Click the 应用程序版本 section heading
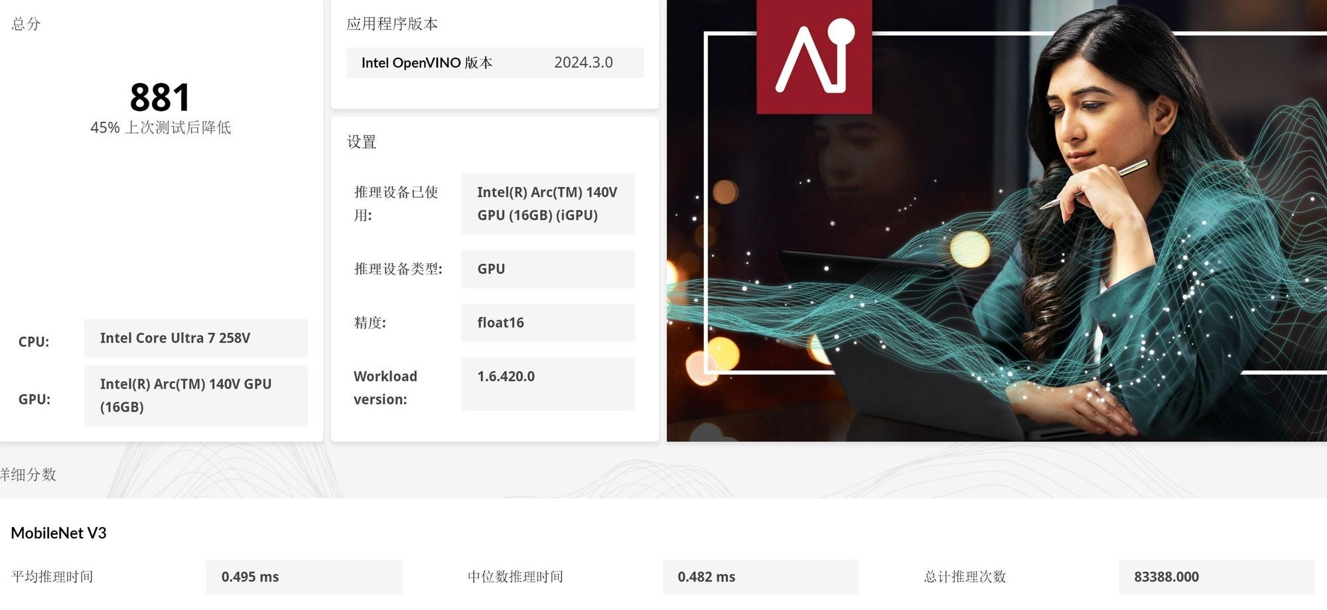Screen dimensions: 1327x610 pos(392,24)
